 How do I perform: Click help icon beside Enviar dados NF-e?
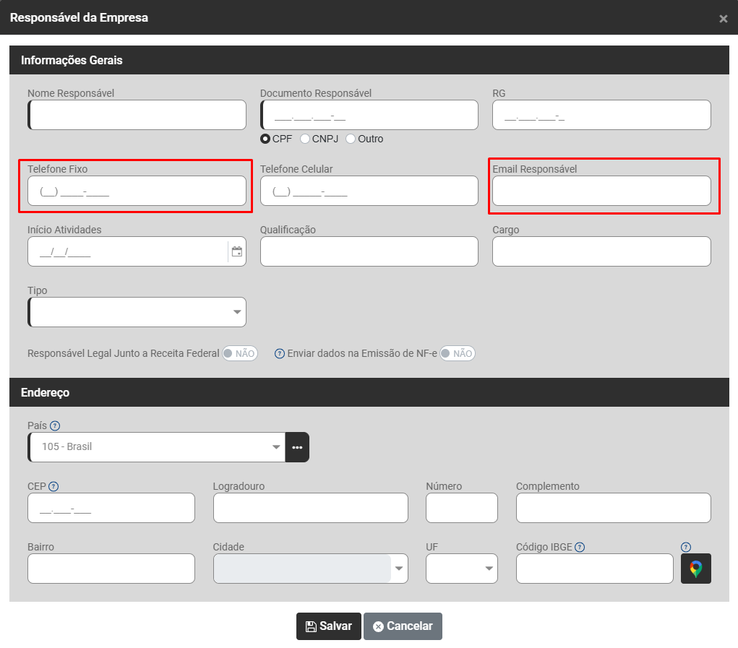point(280,353)
